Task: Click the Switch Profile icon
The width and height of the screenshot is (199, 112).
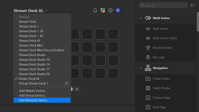Action: tap(148, 88)
